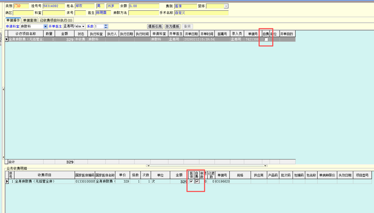Image resolution: width=374 pixels, height=213 pixels.
Task: Click the 次 unit cell in 业务收费明细
Action: (x=161, y=181)
